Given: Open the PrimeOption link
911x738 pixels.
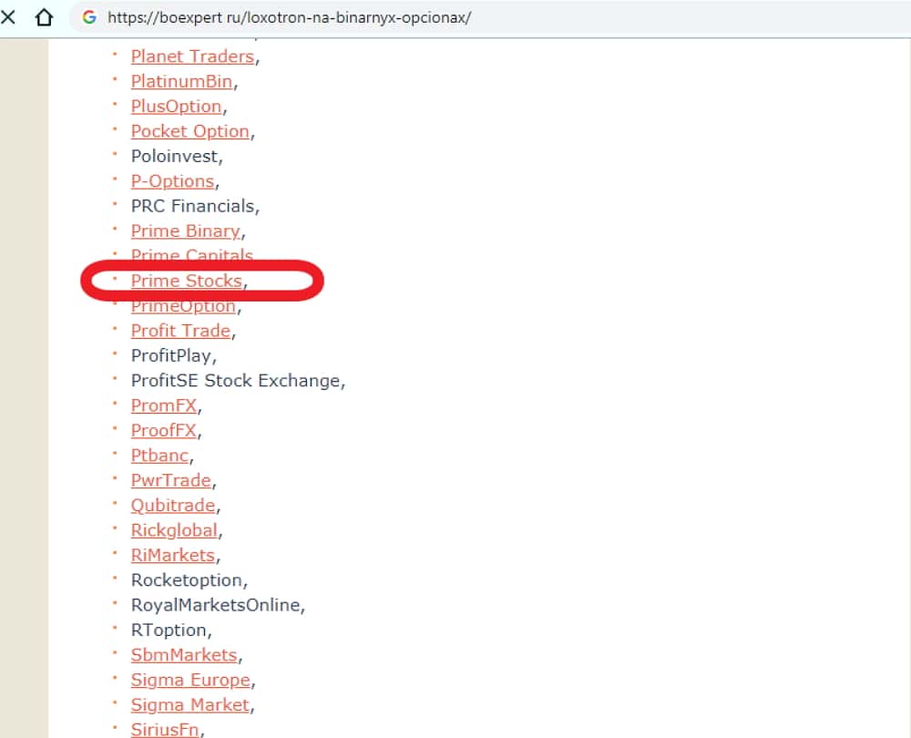Looking at the screenshot, I should pyautogui.click(x=183, y=306).
